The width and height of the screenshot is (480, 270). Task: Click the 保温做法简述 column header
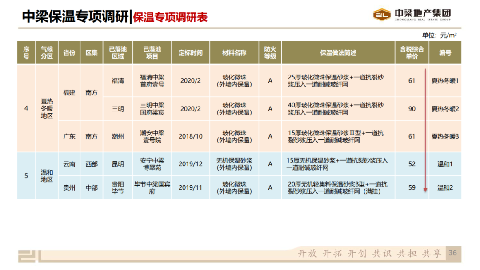pyautogui.click(x=338, y=52)
